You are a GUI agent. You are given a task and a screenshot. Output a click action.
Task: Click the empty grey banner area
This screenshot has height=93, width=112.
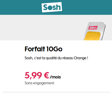pos(41,28)
